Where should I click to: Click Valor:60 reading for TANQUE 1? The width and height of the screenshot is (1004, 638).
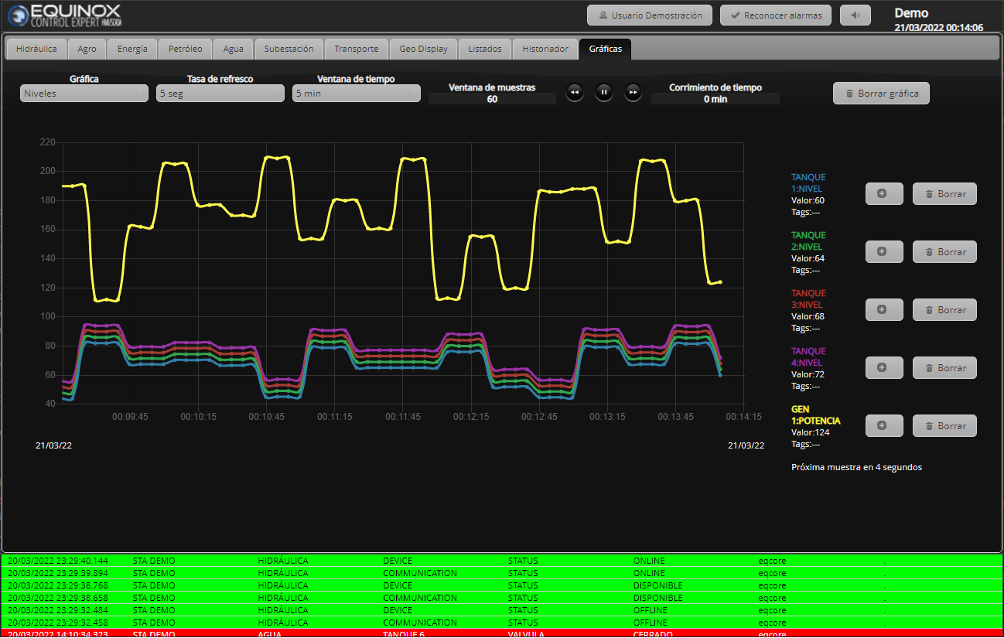(808, 200)
